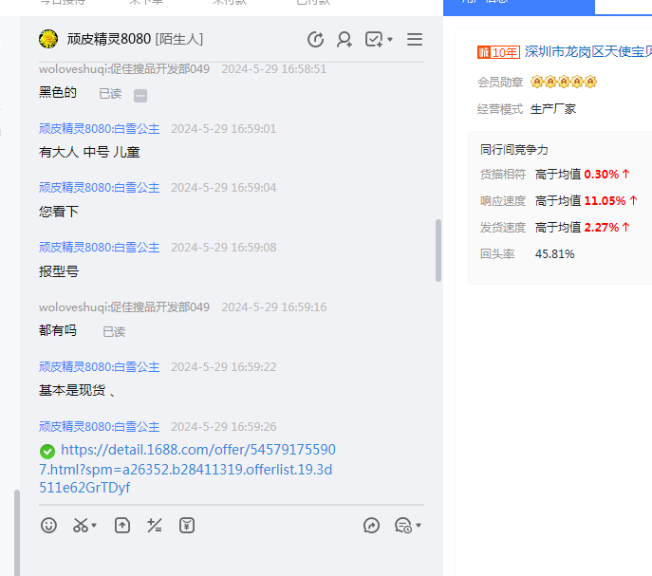The height and width of the screenshot is (576, 652).
Task: Click the upload file icon
Action: (x=121, y=525)
